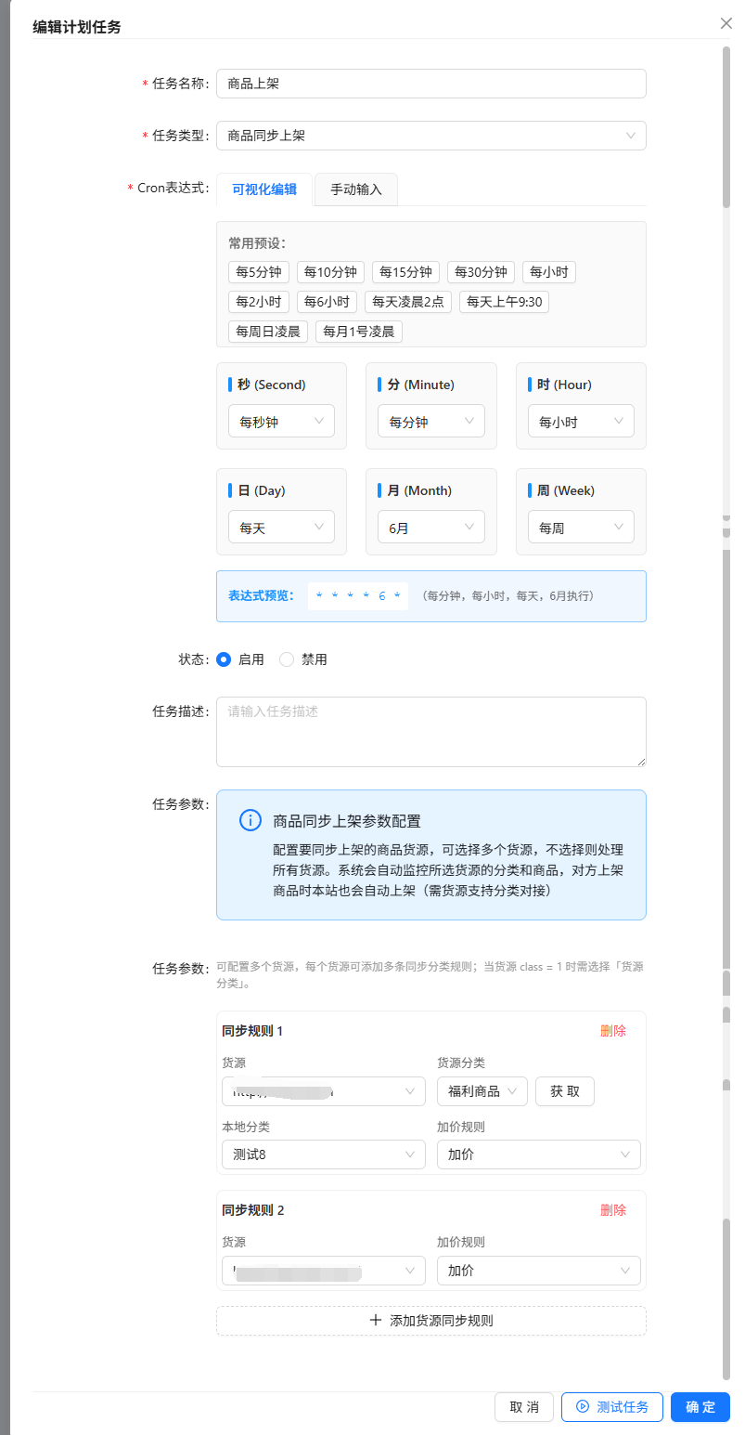Apply the 每天凌晨2点 preset

[408, 302]
